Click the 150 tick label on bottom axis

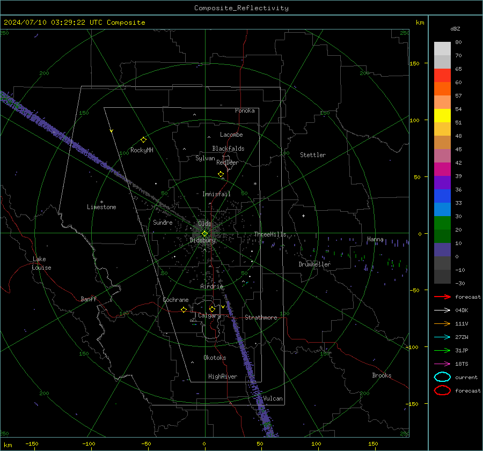373,443
